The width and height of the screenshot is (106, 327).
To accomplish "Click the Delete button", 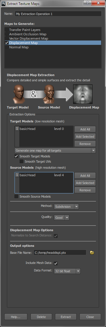I will pos(41,317).
